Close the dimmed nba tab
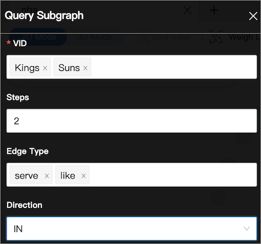 (x=188, y=10)
